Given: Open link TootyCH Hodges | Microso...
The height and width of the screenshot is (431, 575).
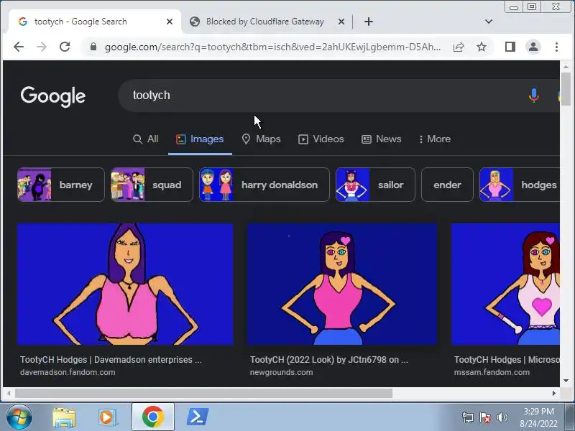Looking at the screenshot, I should (x=507, y=360).
